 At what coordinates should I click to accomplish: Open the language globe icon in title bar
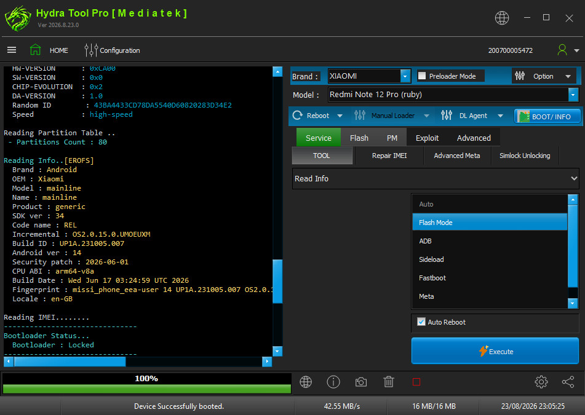[x=501, y=18]
